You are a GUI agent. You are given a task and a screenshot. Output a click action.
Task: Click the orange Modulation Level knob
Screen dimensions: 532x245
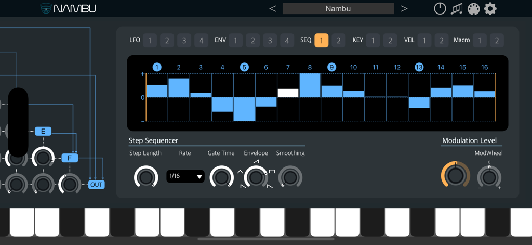click(456, 175)
